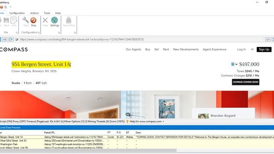Click the Sign Up button

pyautogui.click(x=264, y=50)
